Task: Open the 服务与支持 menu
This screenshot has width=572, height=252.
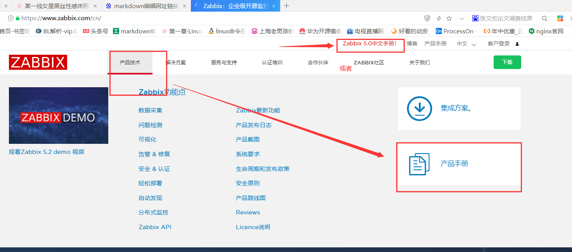Action: click(x=224, y=62)
